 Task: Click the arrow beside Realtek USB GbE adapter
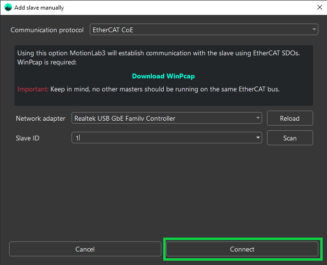tap(258, 118)
